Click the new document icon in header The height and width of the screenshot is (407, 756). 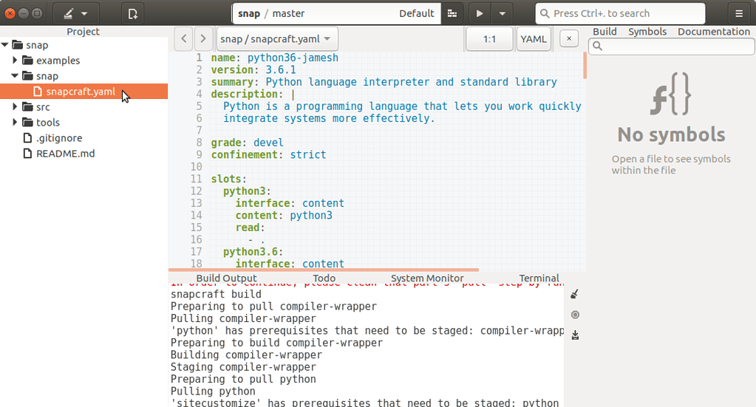coord(133,13)
